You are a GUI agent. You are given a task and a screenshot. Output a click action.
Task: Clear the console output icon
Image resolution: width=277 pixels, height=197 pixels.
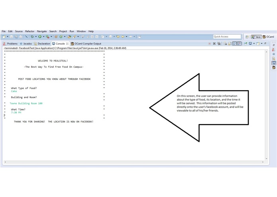click(225, 43)
